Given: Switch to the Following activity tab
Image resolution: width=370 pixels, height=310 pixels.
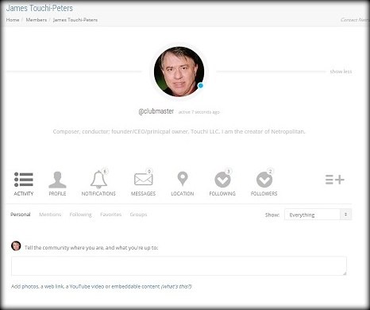Looking at the screenshot, I should click(x=80, y=215).
